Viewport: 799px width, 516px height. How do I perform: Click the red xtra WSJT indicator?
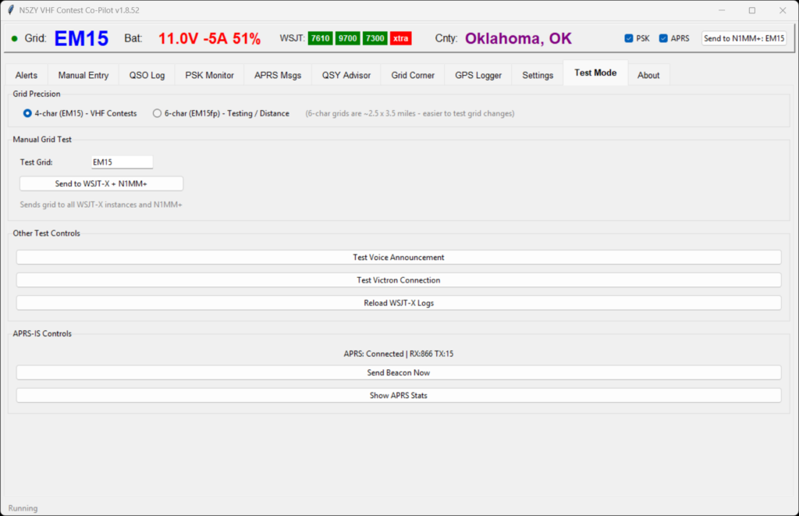[x=401, y=38]
